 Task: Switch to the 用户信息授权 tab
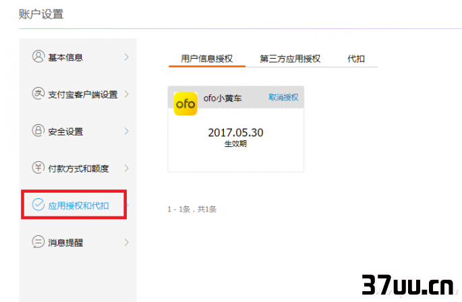207,59
